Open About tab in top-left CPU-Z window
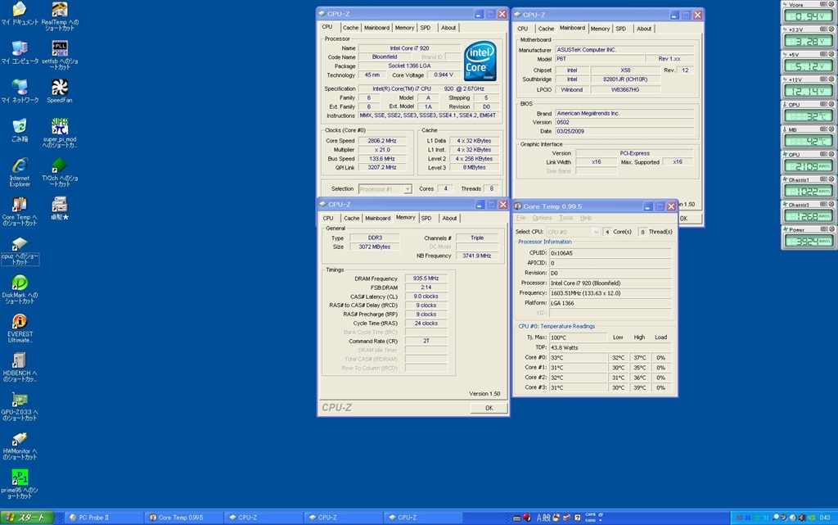Screen dimensions: 838x525 click(x=448, y=28)
